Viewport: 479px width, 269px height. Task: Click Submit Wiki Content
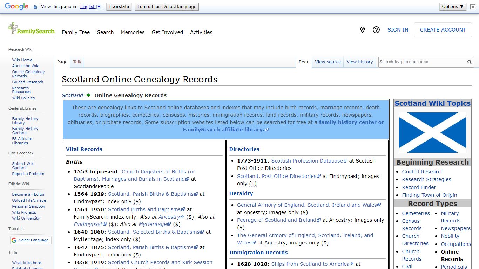pyautogui.click(x=23, y=166)
